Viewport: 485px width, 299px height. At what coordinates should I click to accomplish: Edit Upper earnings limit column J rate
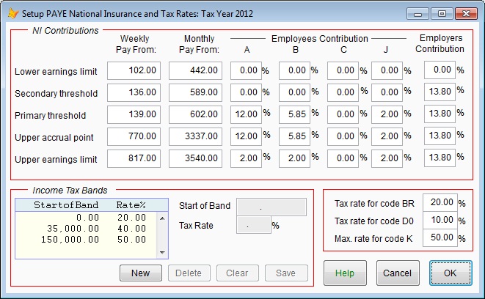click(387, 158)
